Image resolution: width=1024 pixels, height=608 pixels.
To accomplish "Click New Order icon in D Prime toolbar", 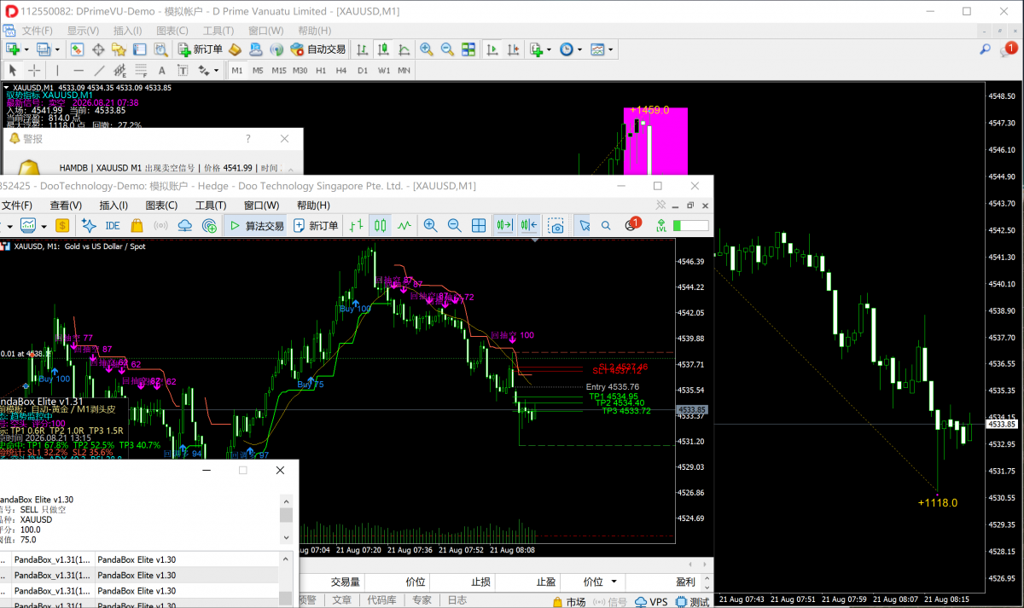I will pyautogui.click(x=200, y=49).
